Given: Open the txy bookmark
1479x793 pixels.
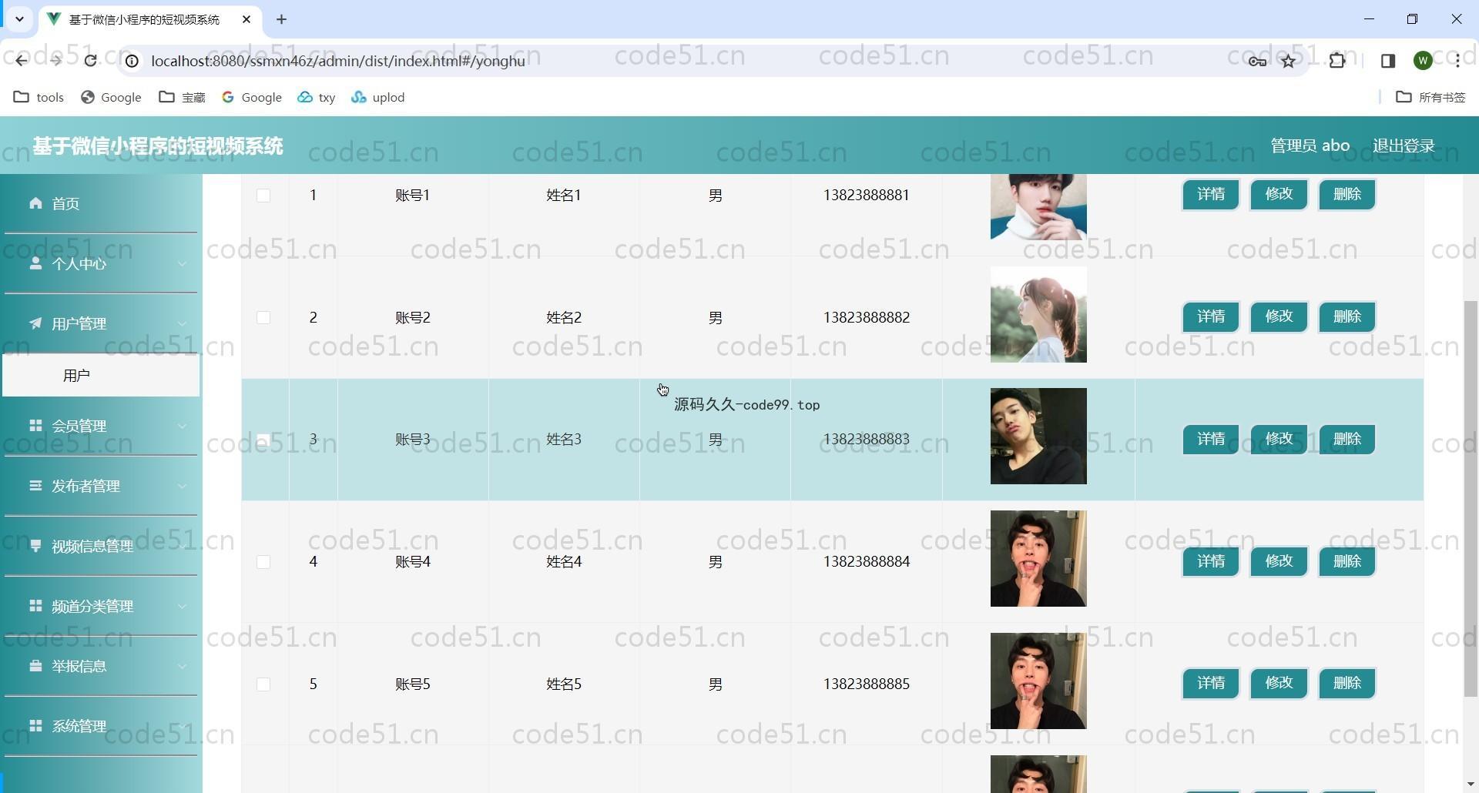Looking at the screenshot, I should [317, 97].
